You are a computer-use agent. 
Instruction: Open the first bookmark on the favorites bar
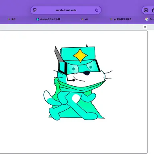point(12,19)
